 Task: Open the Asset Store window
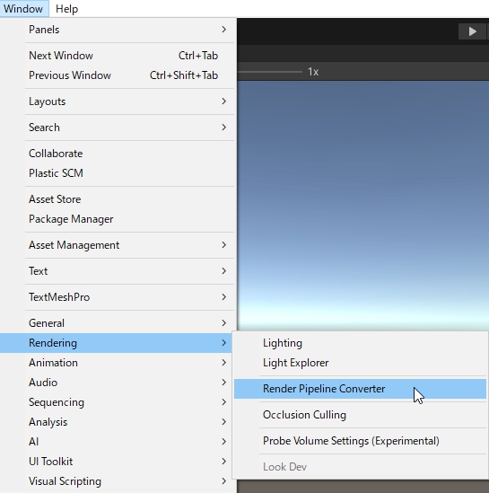(118, 199)
